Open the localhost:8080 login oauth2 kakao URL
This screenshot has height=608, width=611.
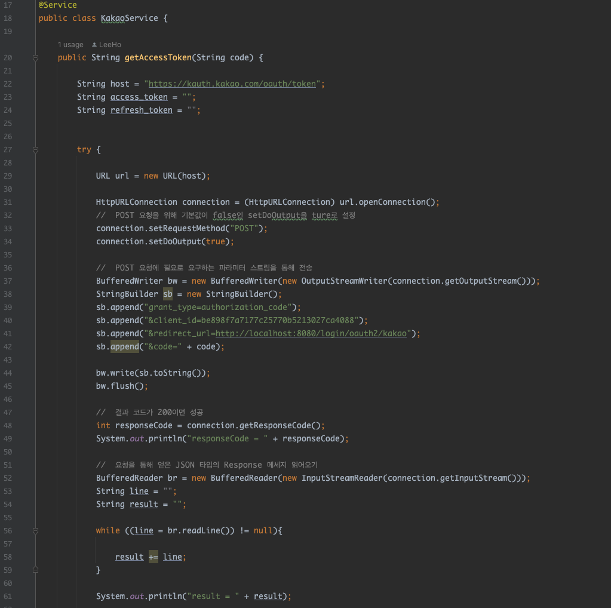tap(311, 334)
